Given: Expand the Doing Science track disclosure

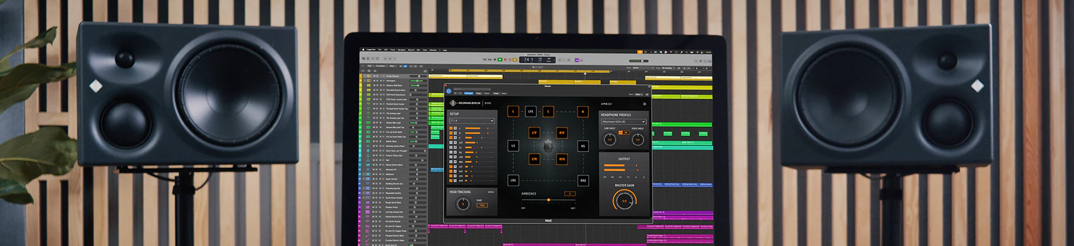Looking at the screenshot, I should click(364, 76).
